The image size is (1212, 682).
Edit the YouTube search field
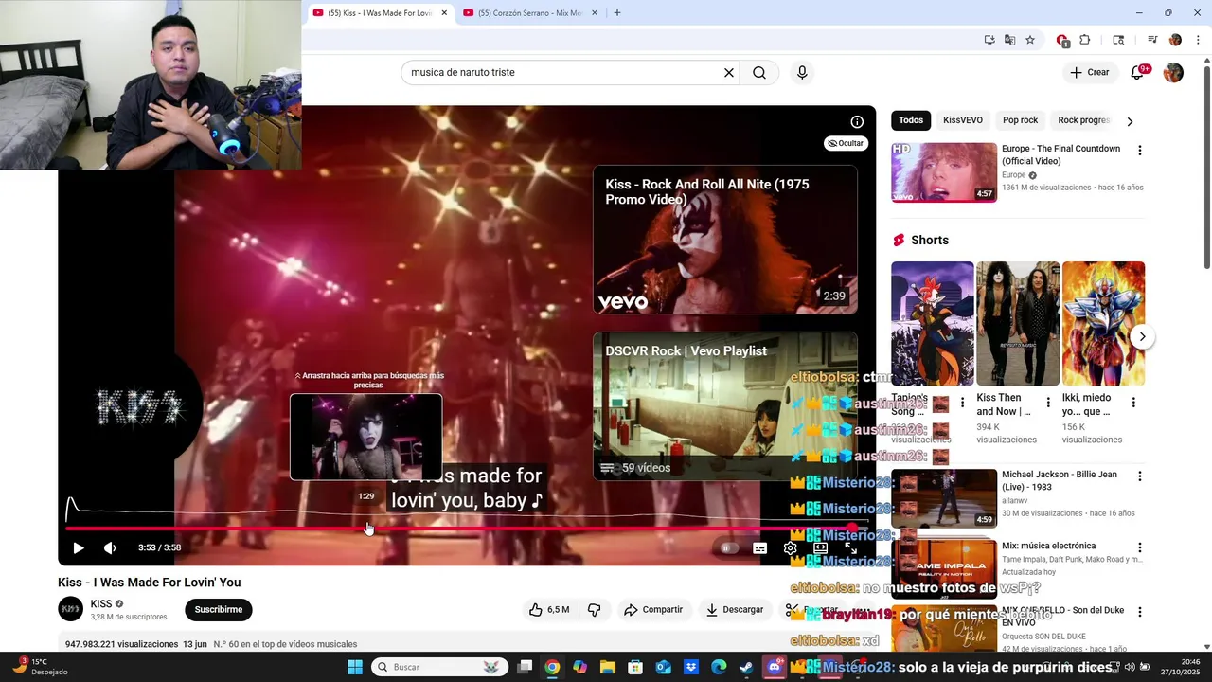563,73
